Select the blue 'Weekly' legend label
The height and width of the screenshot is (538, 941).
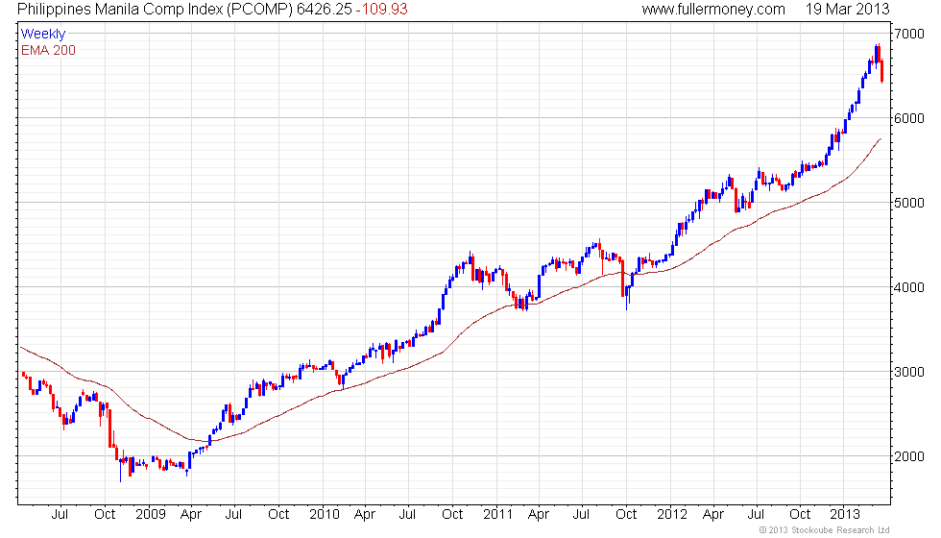[42, 34]
